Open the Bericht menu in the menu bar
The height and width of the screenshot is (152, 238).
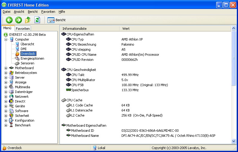(33, 12)
